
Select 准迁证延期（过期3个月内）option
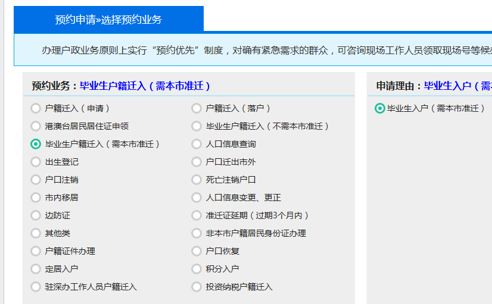pos(197,215)
